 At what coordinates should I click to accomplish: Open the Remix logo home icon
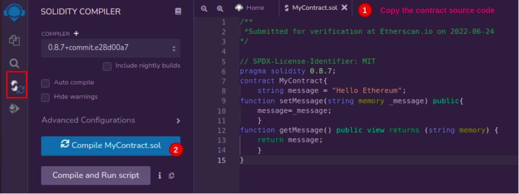coord(14,12)
